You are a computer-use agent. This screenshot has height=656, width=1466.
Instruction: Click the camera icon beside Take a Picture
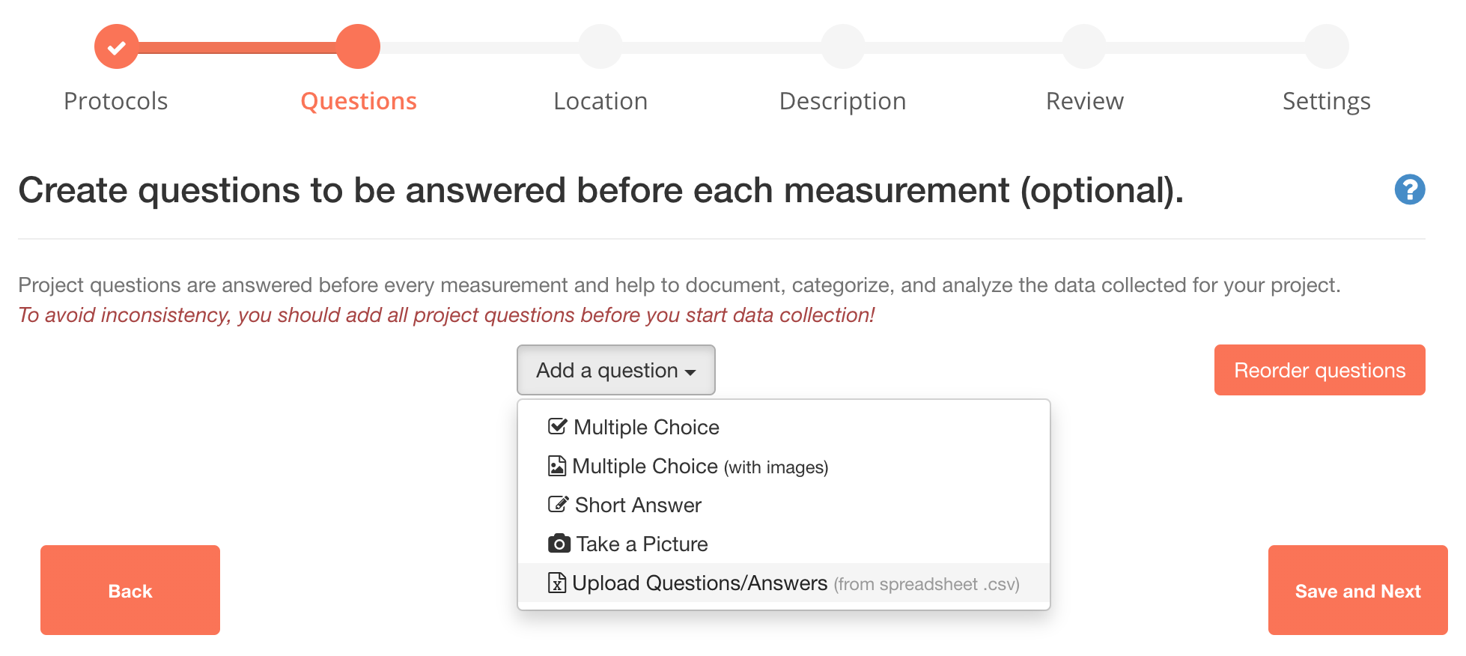point(559,544)
